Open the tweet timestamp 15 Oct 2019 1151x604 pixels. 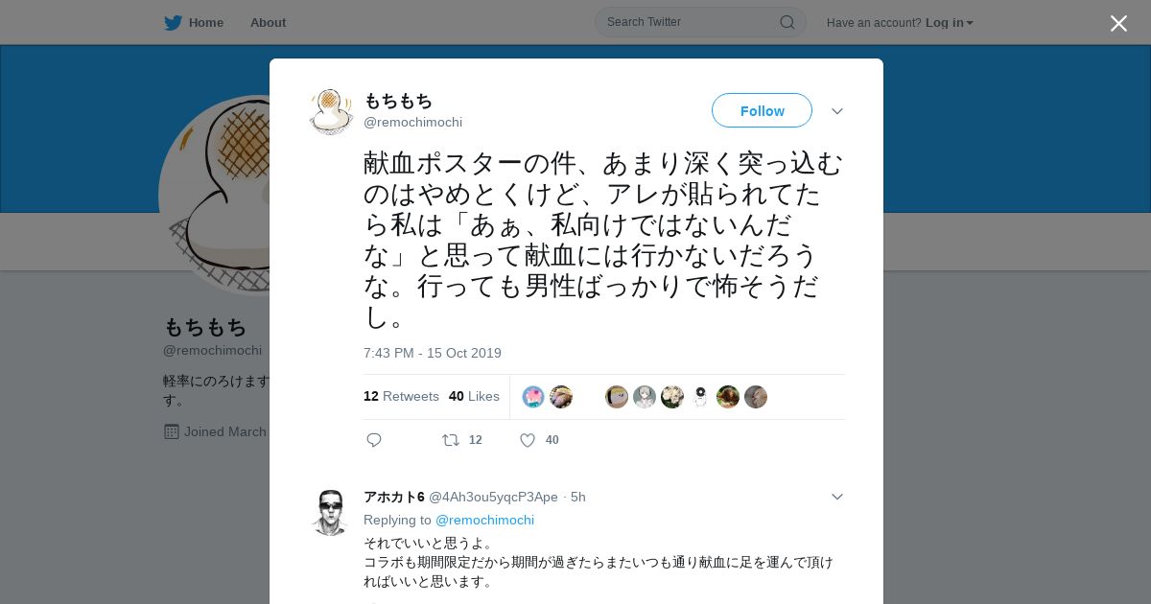[x=433, y=353]
